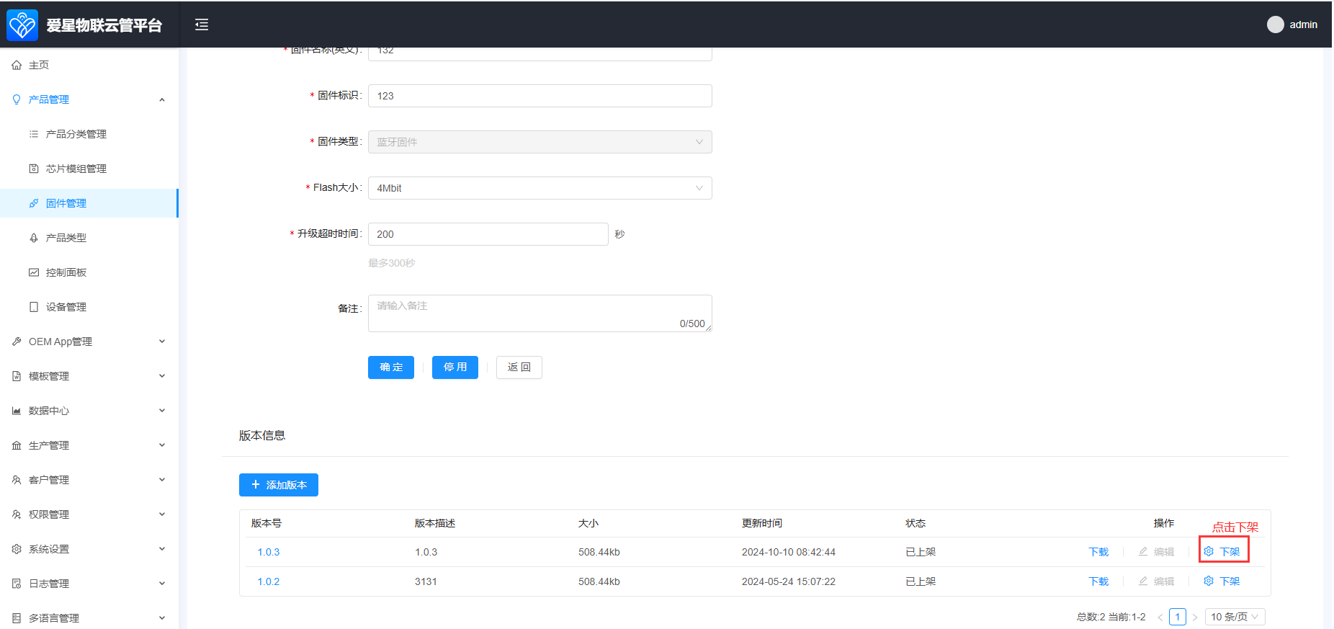Expand the 日志管理 chevron
This screenshot has width=1334, height=629.
[162, 584]
